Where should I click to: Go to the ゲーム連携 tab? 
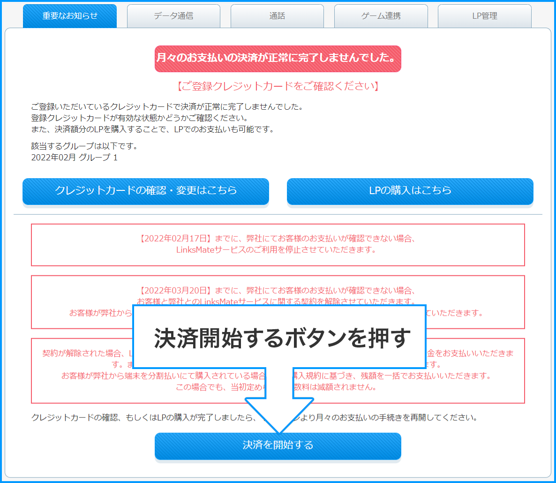(381, 16)
